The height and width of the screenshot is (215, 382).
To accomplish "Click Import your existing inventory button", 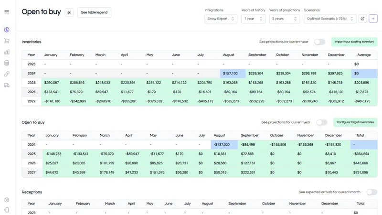I will click(354, 42).
